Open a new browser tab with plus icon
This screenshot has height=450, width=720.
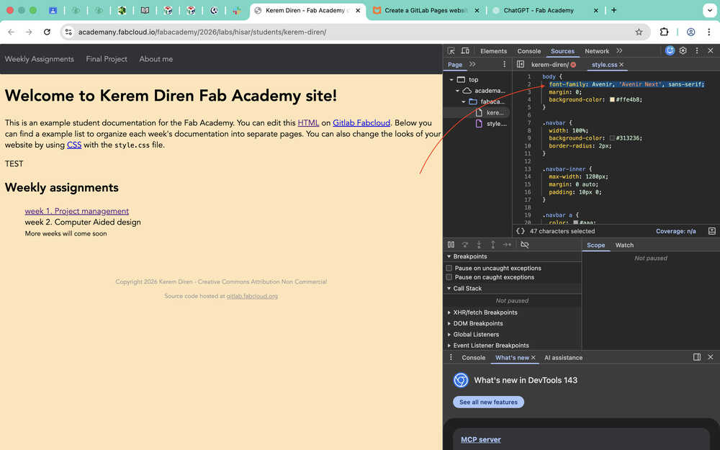(x=613, y=10)
